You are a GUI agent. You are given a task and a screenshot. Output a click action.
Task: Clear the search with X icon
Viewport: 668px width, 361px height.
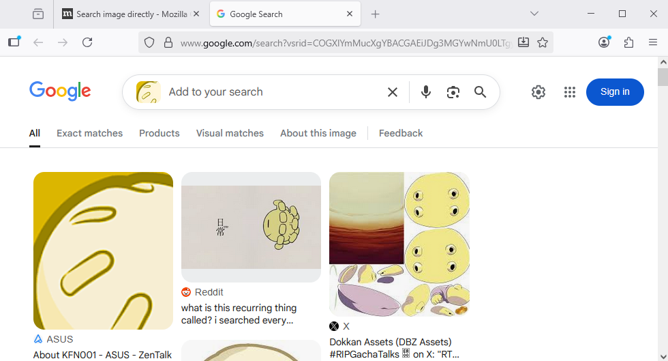(393, 92)
